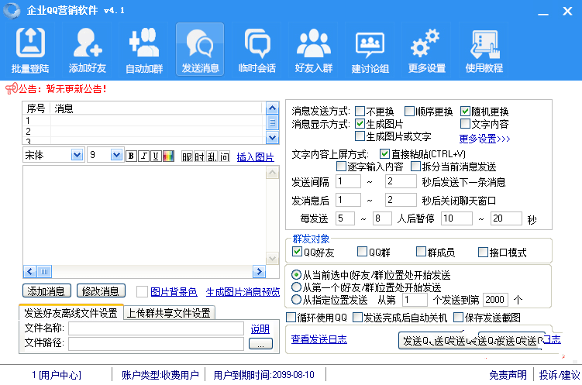This screenshot has height=385, width=582.
Task: Open the 添加好友 add friend tool
Action: tap(88, 50)
